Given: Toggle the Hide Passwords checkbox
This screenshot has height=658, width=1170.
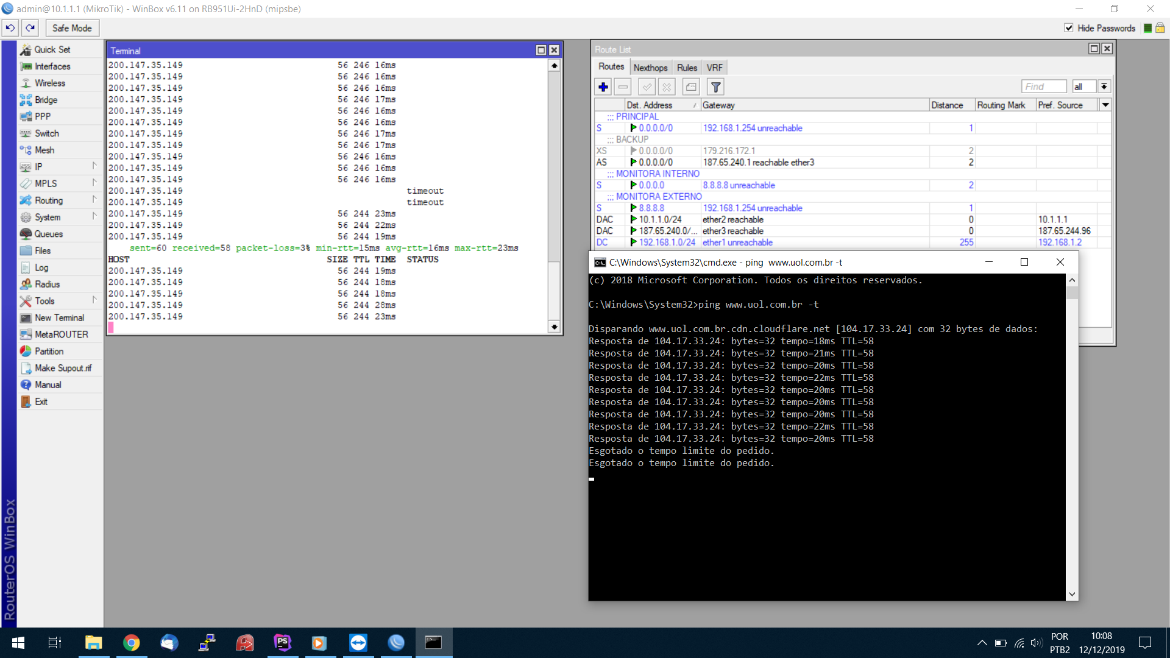Looking at the screenshot, I should click(x=1069, y=28).
